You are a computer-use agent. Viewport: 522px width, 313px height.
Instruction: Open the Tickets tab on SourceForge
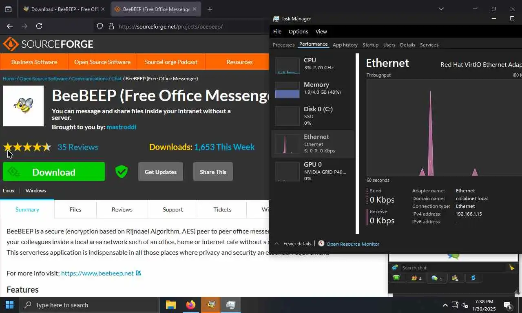pos(222,209)
